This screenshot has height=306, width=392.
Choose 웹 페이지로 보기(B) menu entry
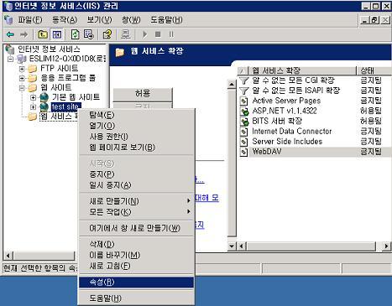pos(136,148)
